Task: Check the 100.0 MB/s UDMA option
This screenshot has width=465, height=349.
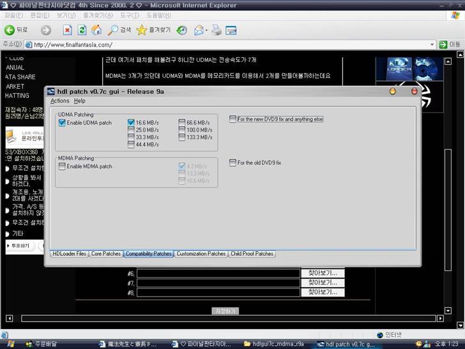Action: click(x=182, y=130)
